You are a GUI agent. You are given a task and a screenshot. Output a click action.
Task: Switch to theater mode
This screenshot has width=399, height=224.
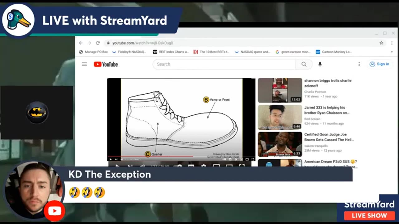pyautogui.click(x=247, y=159)
